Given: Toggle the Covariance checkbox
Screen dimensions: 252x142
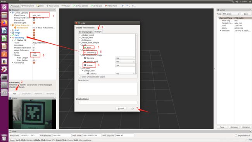Looking at the screenshot, I should 34,62.
